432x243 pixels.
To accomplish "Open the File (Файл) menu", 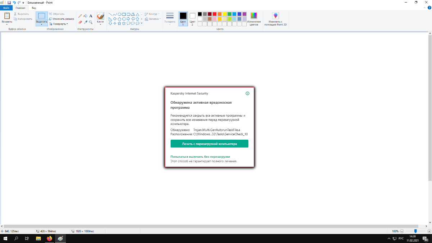I will tap(6, 8).
